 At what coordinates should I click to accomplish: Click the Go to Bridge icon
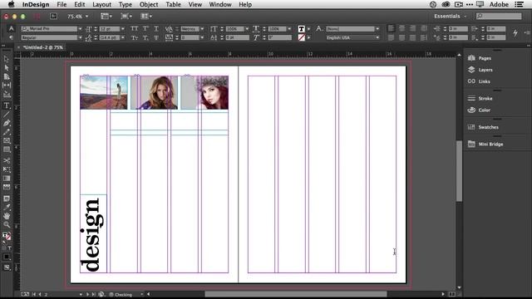53,16
